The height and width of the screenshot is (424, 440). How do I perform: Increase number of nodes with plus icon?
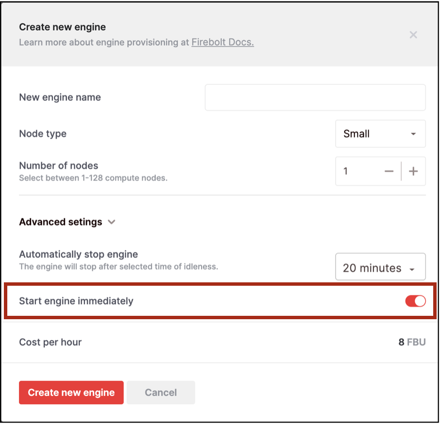point(413,171)
